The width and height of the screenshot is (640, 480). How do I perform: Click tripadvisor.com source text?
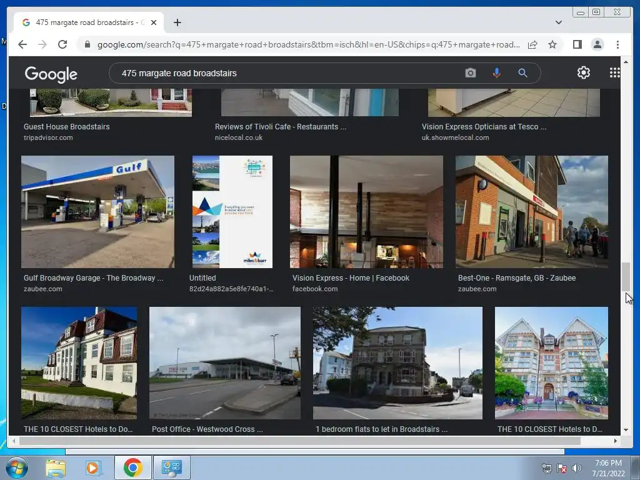(48, 137)
